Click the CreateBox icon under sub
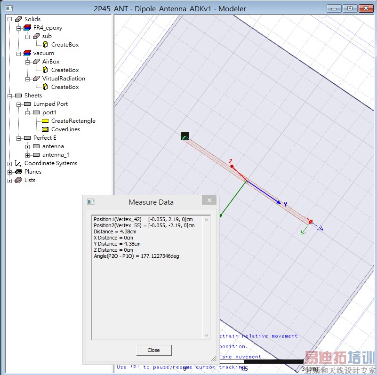The height and width of the screenshot is (375, 377). point(45,45)
